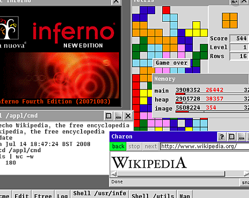This screenshot has width=249, height=198.
Task: Close the Inferno splash window
Action: [x=116, y=1]
